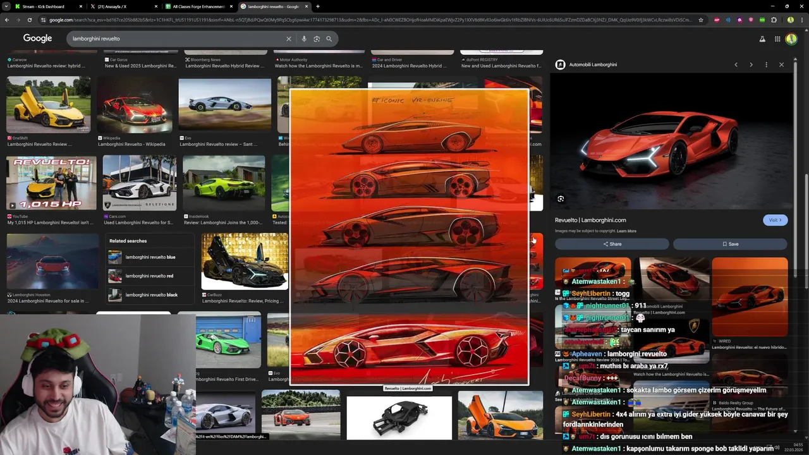Open the blue sound-wave extension icon
Image resolution: width=809 pixels, height=455 pixels.
coord(728,20)
